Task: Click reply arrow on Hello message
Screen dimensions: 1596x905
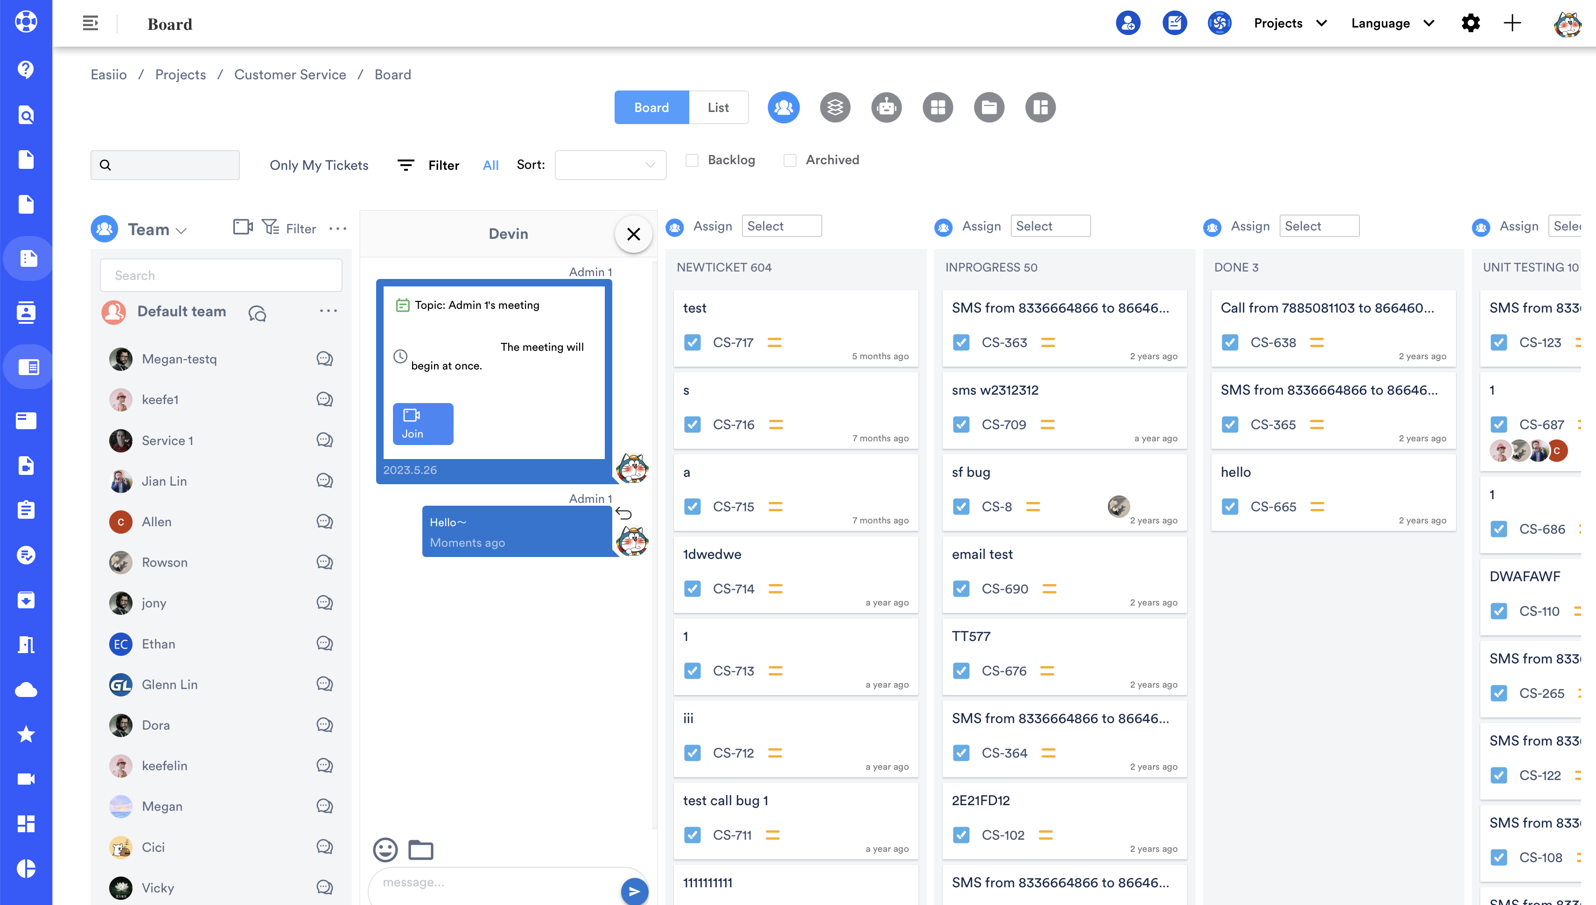Action: pos(623,514)
